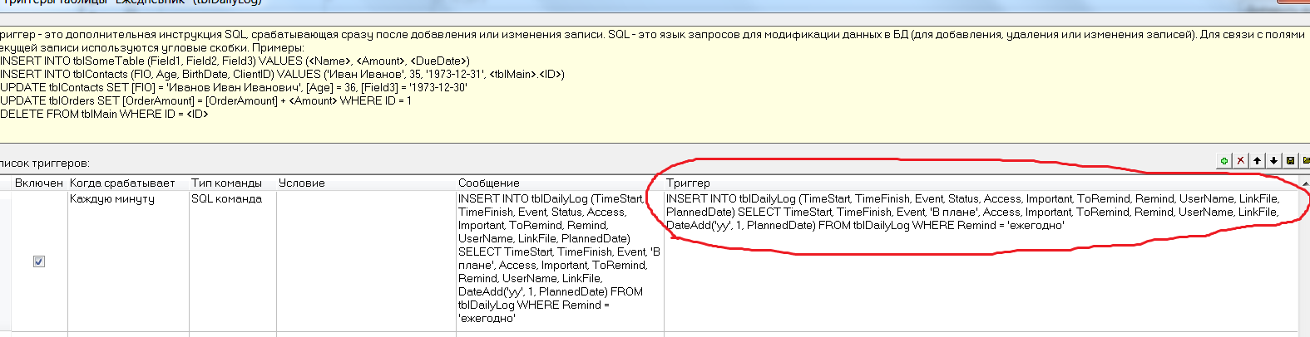Click the Сообщение column header

(489, 183)
